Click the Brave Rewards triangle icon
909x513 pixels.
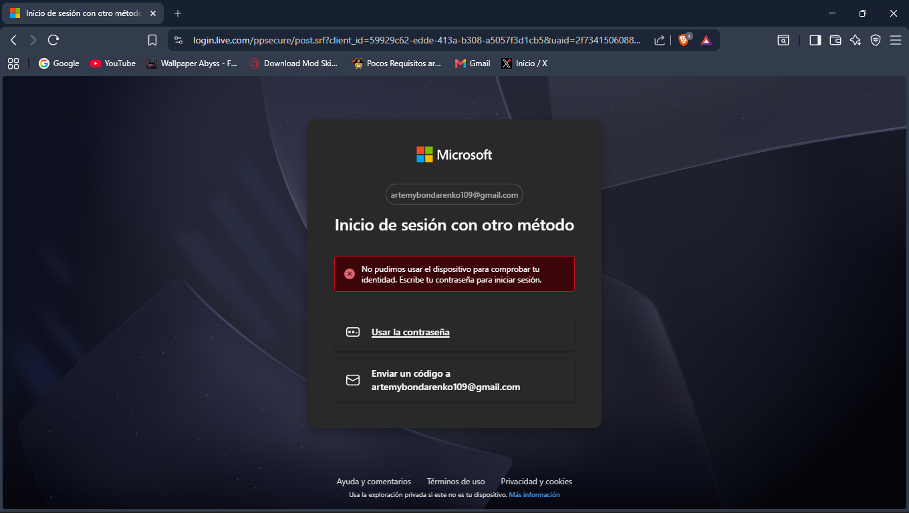(x=706, y=40)
